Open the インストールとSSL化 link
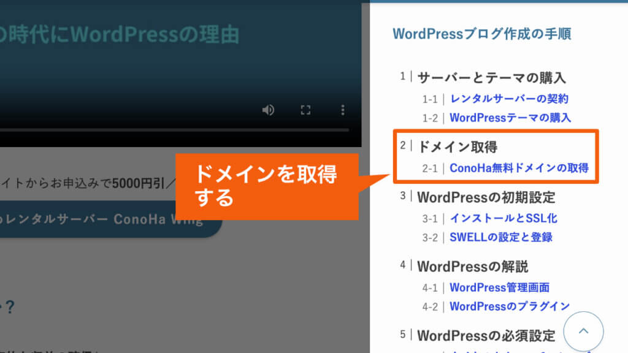The width and height of the screenshot is (628, 353). pos(503,218)
